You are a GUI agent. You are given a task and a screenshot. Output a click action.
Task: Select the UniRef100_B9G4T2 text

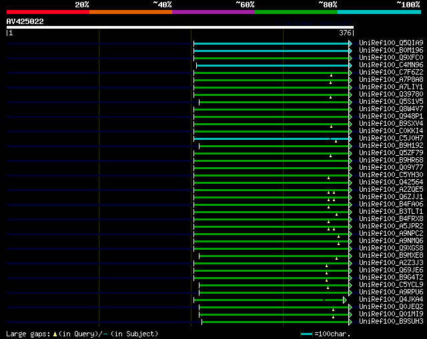click(x=391, y=278)
